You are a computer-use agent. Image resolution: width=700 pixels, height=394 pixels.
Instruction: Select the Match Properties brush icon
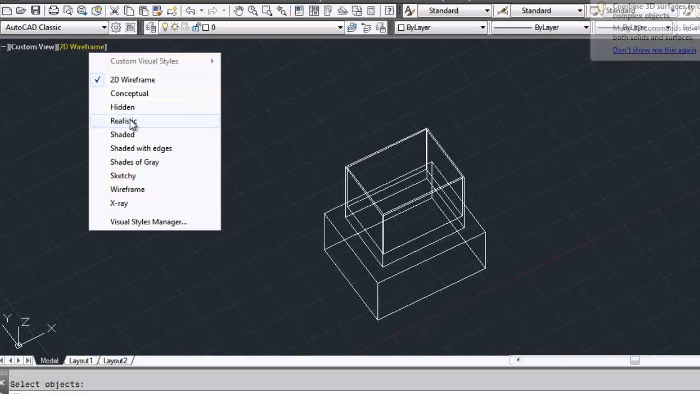point(157,10)
